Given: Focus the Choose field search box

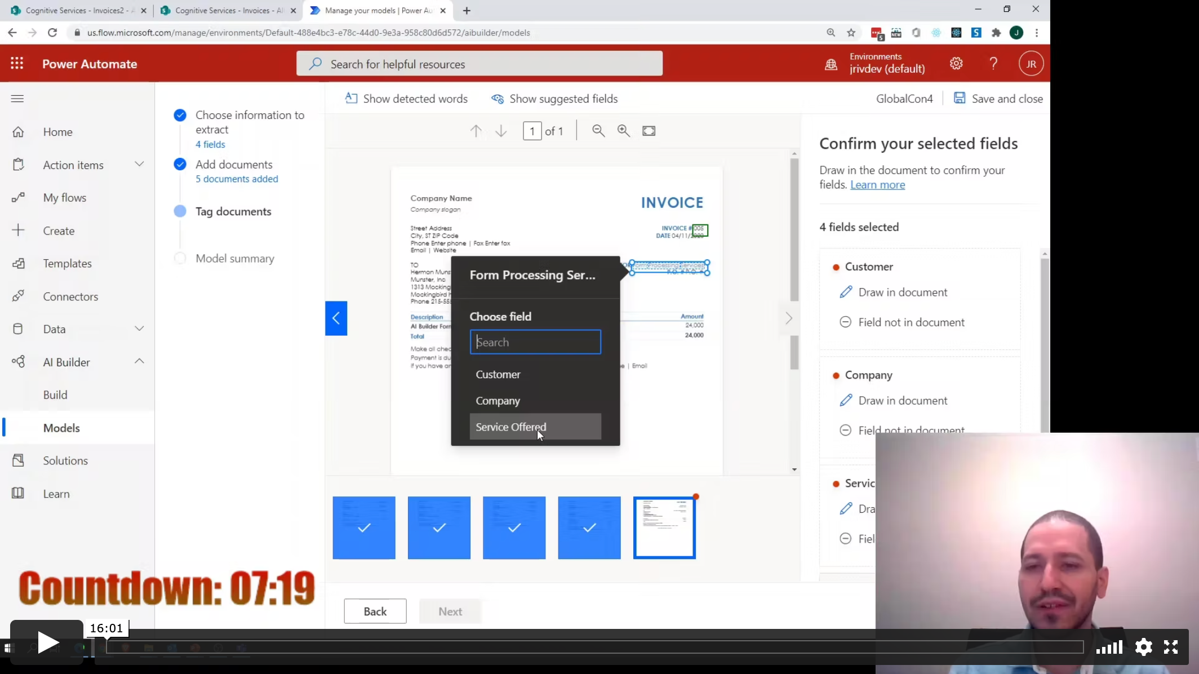Looking at the screenshot, I should [x=535, y=342].
